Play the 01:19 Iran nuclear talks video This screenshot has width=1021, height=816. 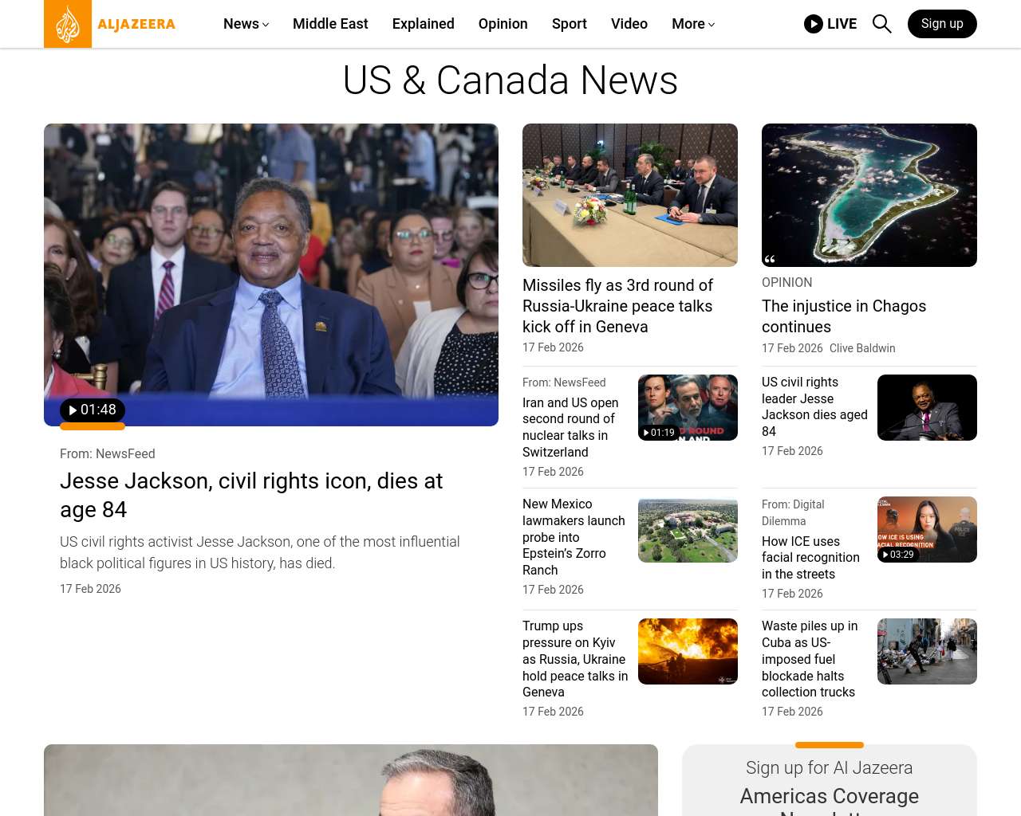pos(659,433)
